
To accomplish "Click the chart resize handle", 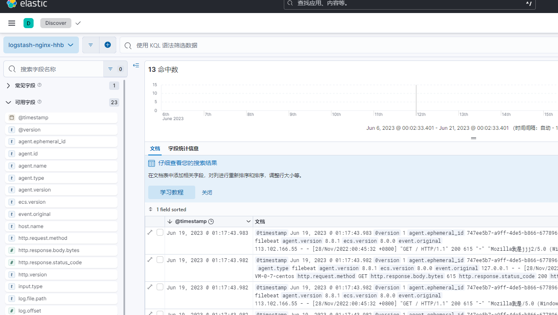I will coord(474,138).
